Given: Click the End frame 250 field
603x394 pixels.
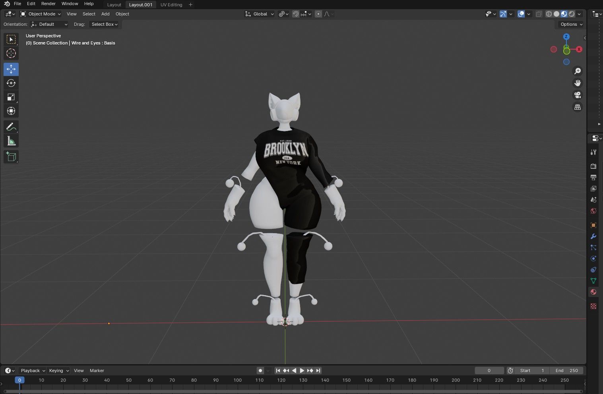Looking at the screenshot, I should click(x=567, y=371).
